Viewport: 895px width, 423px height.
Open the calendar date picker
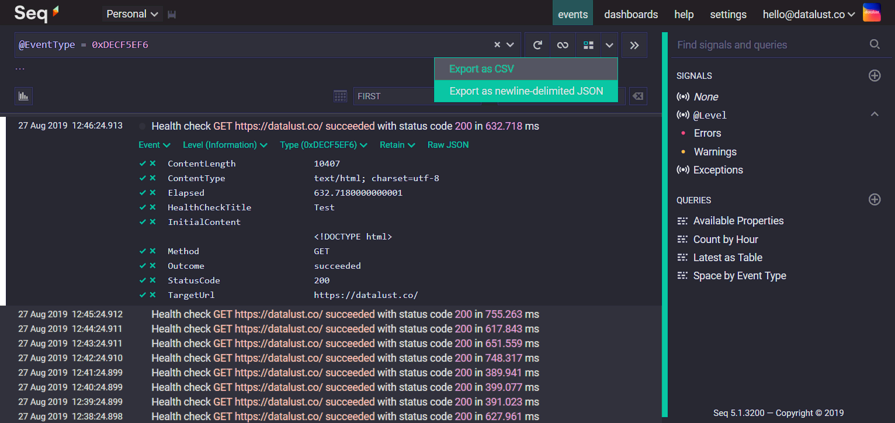pyautogui.click(x=340, y=96)
